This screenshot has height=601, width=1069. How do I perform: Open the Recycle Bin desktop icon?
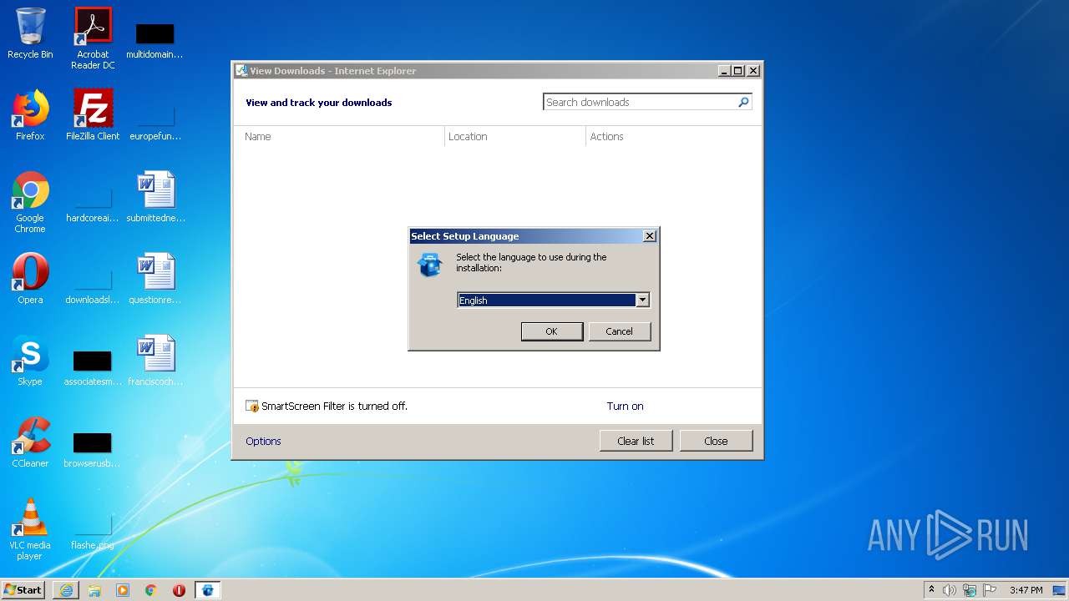(30, 33)
